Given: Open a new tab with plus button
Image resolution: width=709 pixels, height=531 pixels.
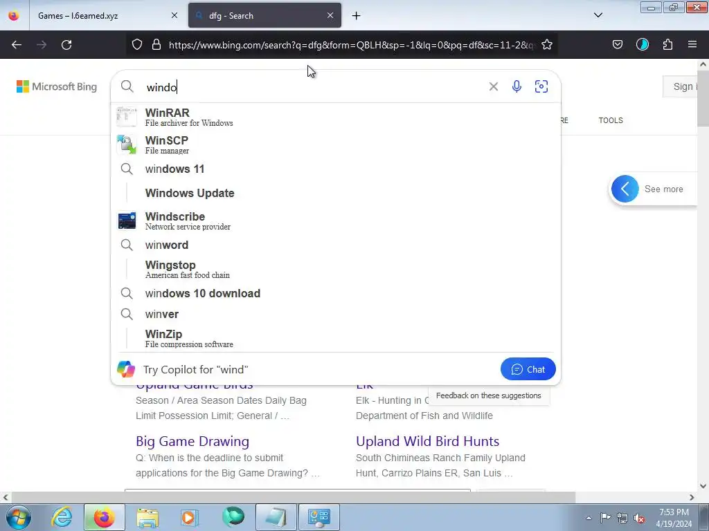Looking at the screenshot, I should (x=357, y=16).
